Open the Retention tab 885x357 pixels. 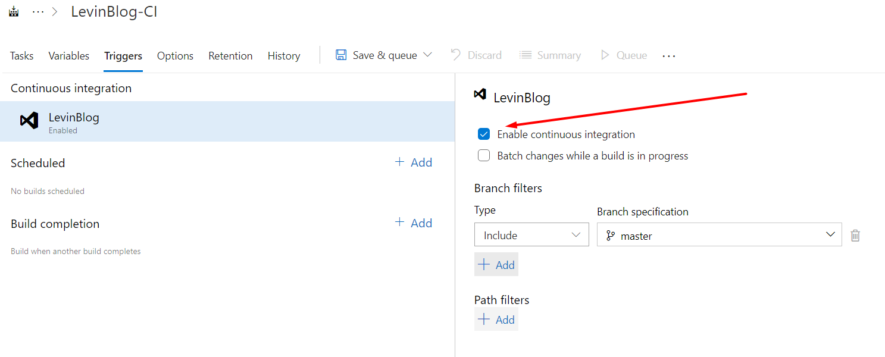click(230, 56)
